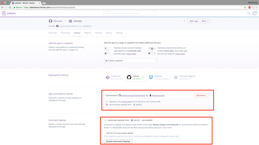Open the Settings tab
Image resolution: width=259 pixels, height=145 pixels.
pos(119,33)
